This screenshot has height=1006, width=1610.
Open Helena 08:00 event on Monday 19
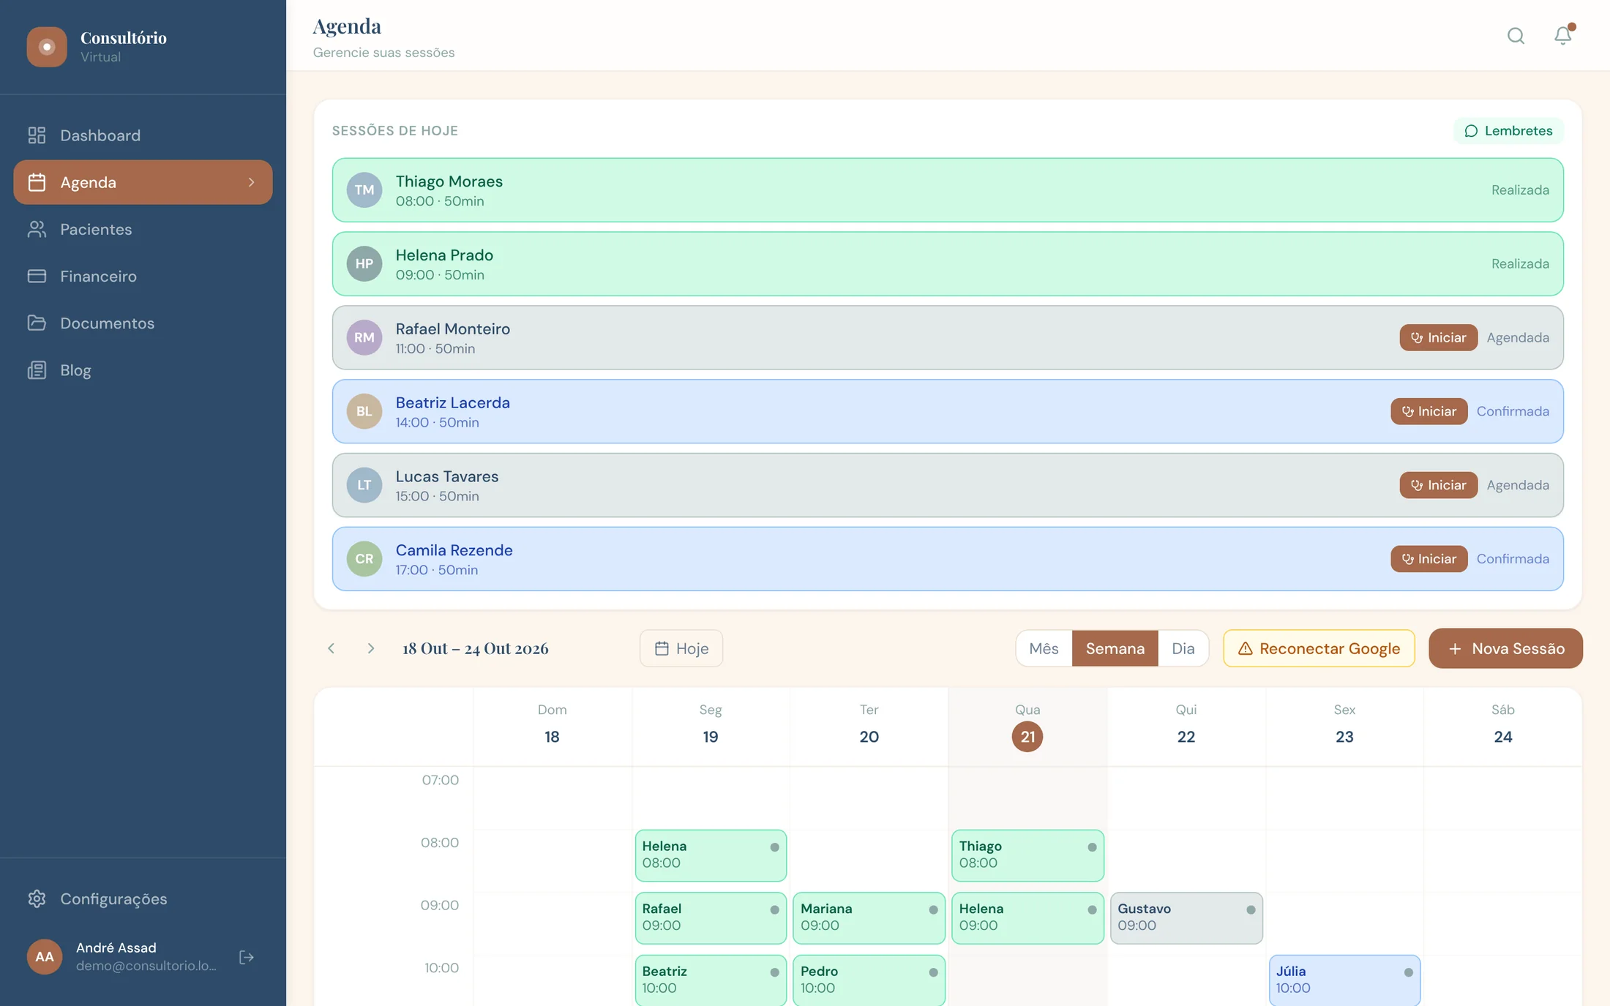tap(711, 855)
